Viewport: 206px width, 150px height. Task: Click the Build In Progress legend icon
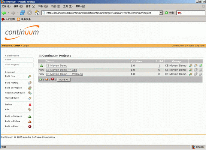[30, 88]
